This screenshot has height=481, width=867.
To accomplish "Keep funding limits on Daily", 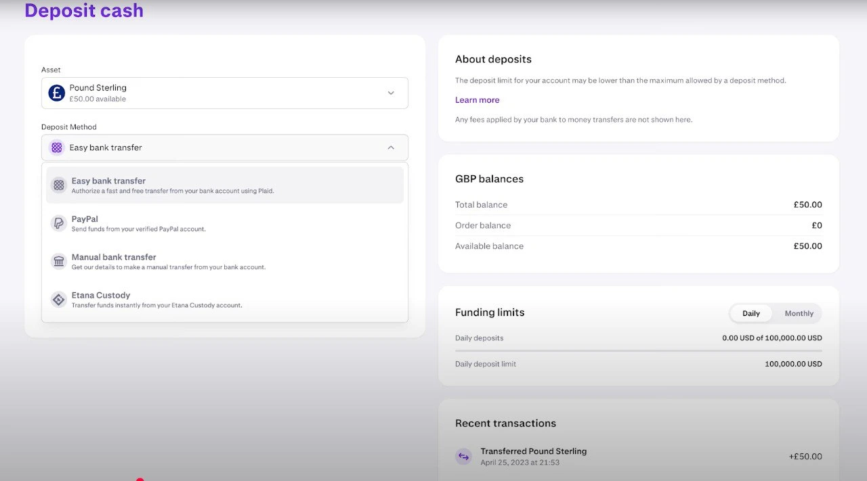I will [750, 313].
